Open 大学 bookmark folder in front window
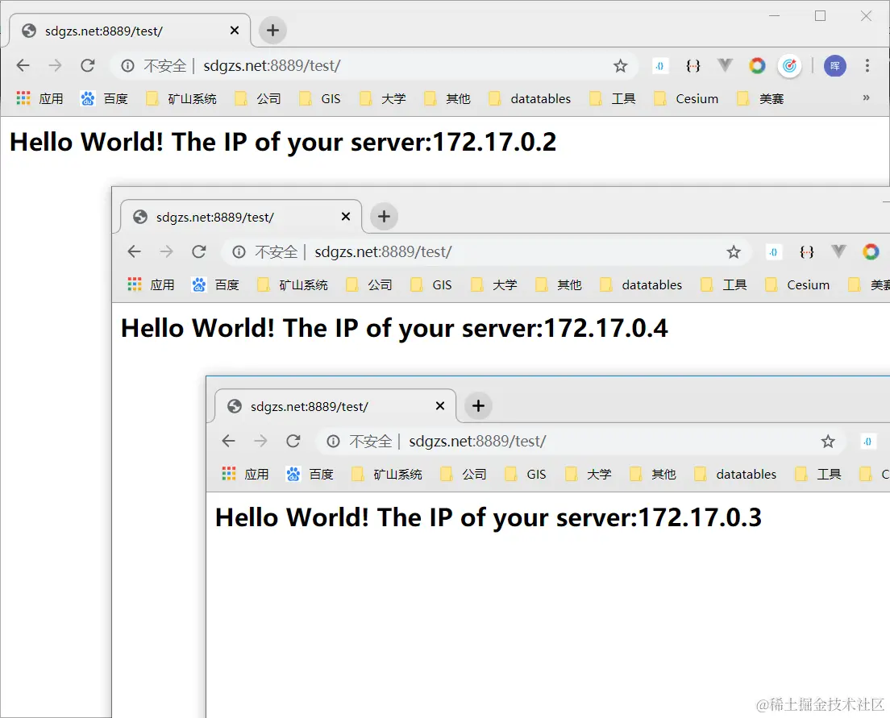This screenshot has width=890, height=718. click(588, 474)
